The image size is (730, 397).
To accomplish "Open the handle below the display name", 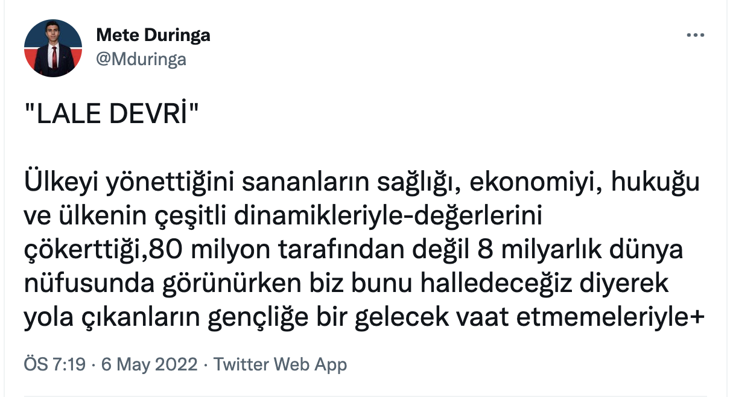I will (x=142, y=60).
